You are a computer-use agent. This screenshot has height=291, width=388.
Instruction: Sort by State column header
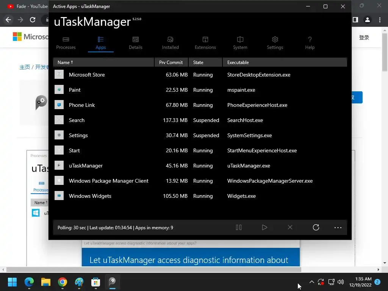click(205, 63)
